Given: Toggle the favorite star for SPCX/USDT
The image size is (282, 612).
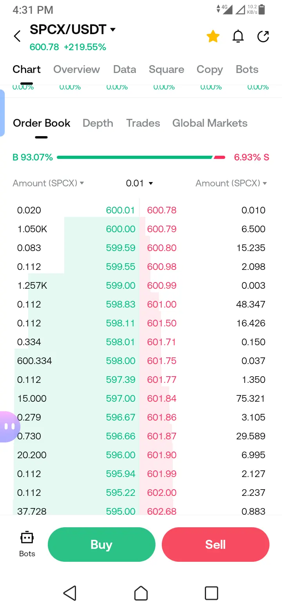Looking at the screenshot, I should (x=213, y=36).
